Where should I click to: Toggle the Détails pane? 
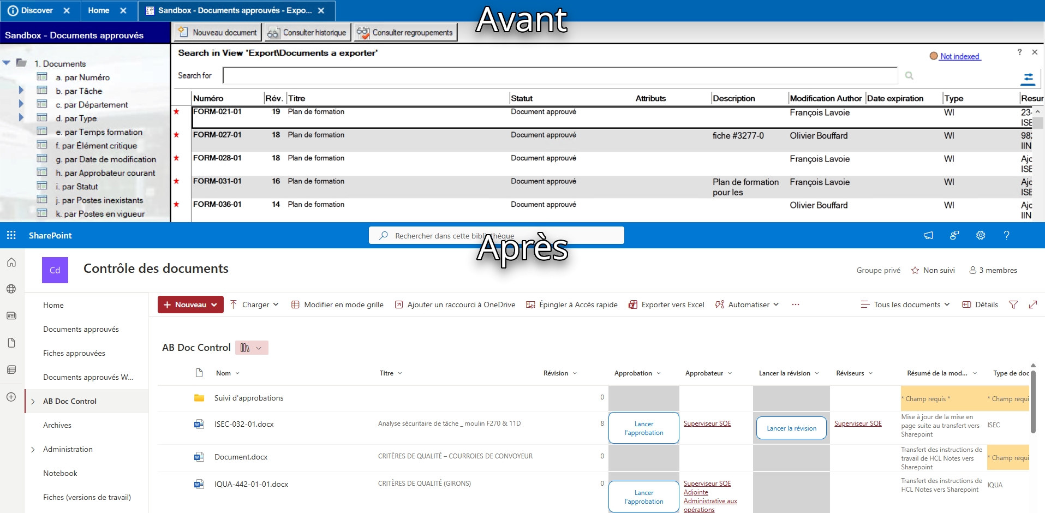980,305
